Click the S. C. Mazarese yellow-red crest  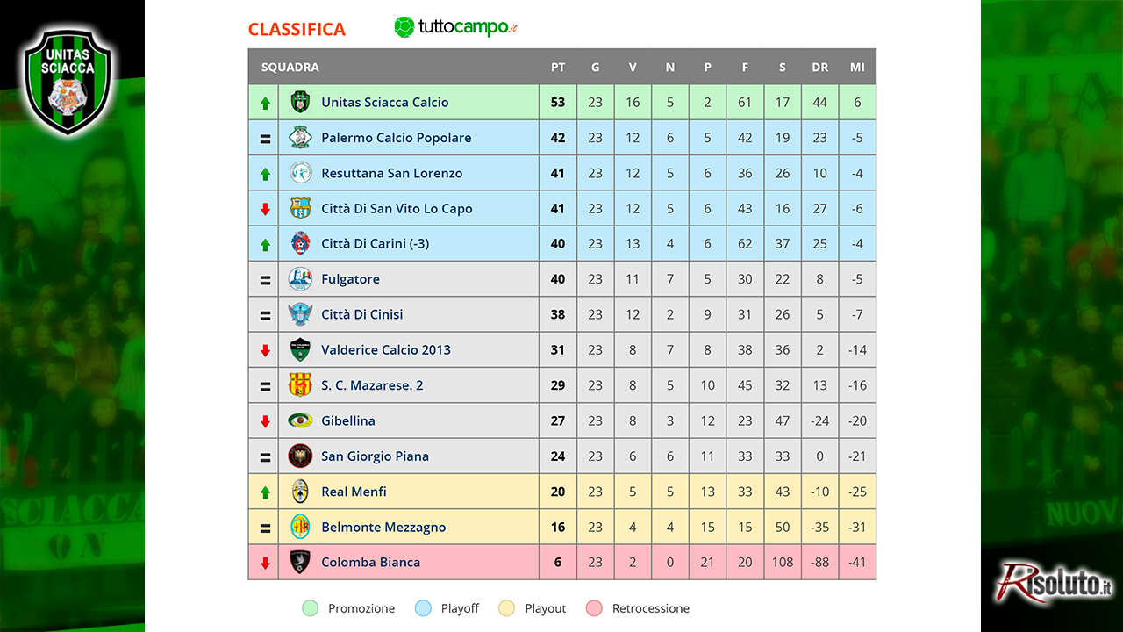300,385
